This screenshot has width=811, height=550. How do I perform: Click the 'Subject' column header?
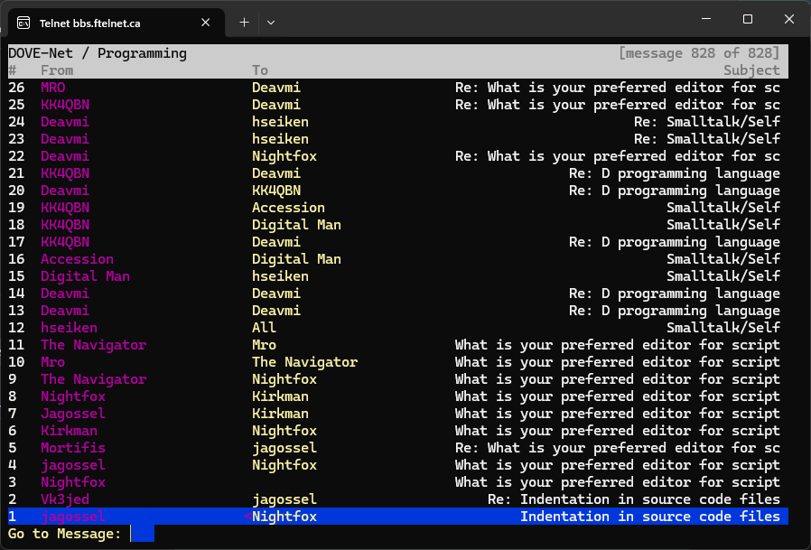751,70
